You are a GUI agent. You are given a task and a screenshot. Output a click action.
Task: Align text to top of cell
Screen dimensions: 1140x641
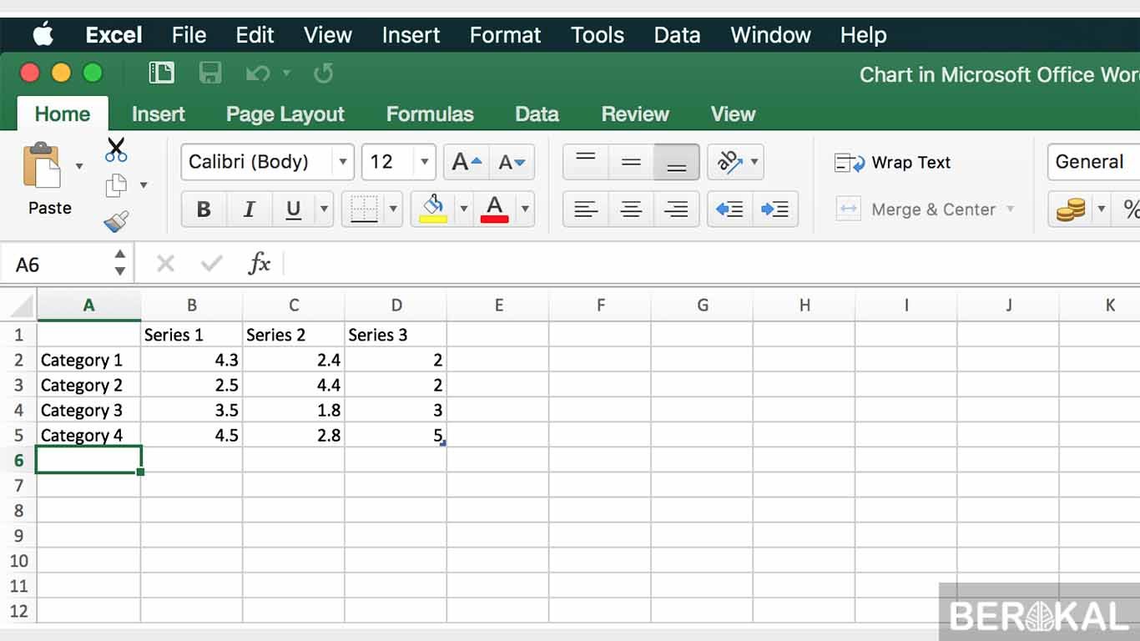click(586, 162)
